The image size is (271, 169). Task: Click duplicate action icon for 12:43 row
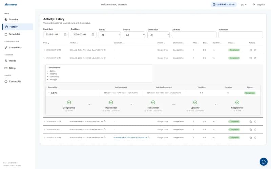[251, 50]
